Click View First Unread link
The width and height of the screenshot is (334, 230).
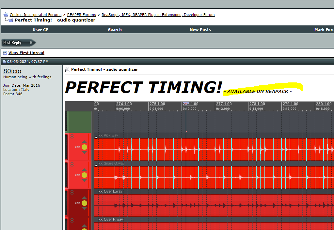[x=26, y=53]
